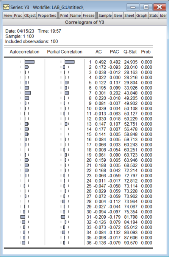The image size is (169, 257).
Task: Select Q-Stat value 49.205
Action: [131, 98]
